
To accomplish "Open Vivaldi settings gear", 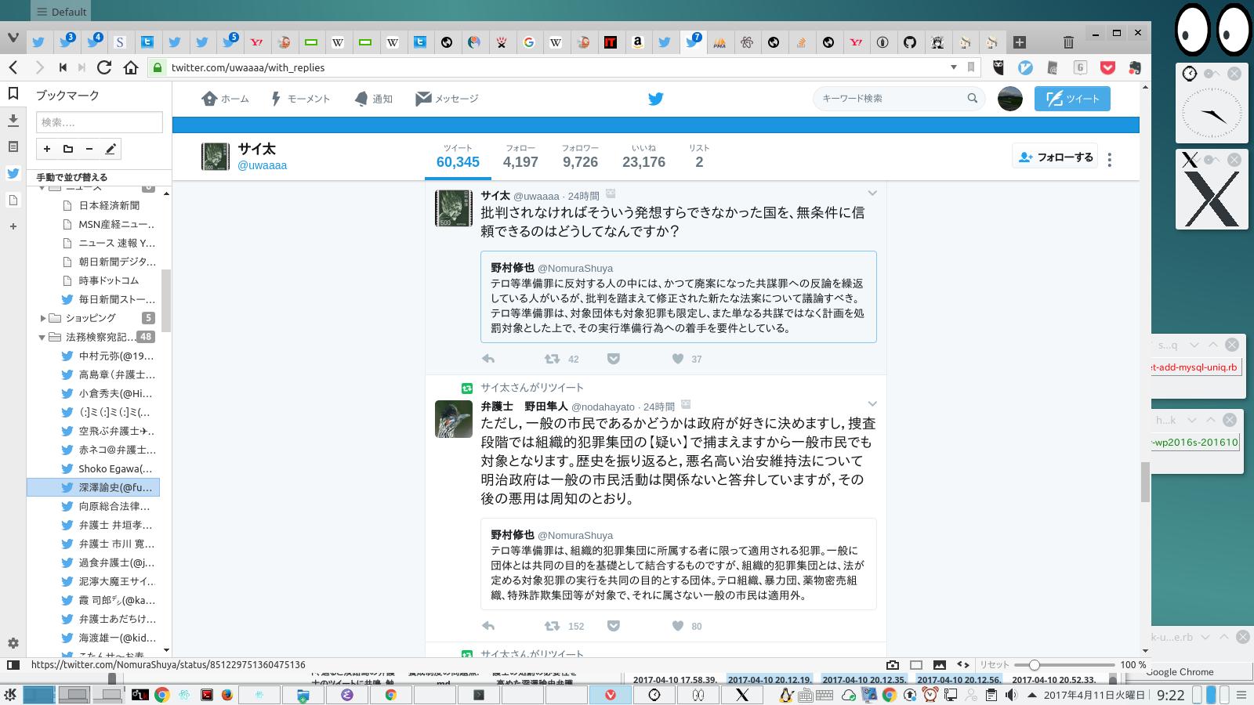I will click(13, 643).
